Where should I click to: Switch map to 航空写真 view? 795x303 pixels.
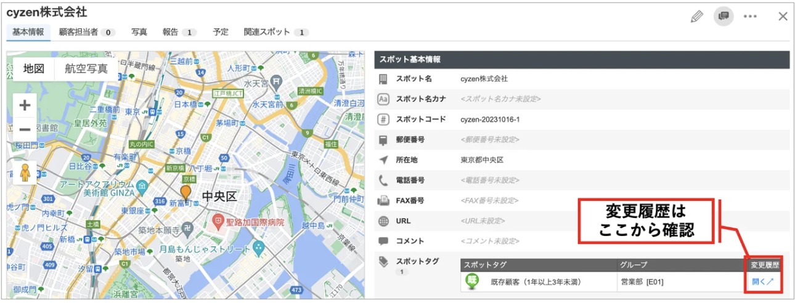86,69
